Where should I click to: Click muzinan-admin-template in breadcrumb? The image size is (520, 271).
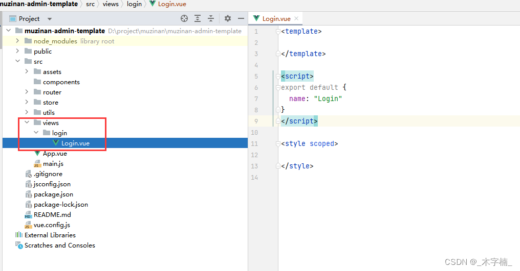(x=39, y=4)
